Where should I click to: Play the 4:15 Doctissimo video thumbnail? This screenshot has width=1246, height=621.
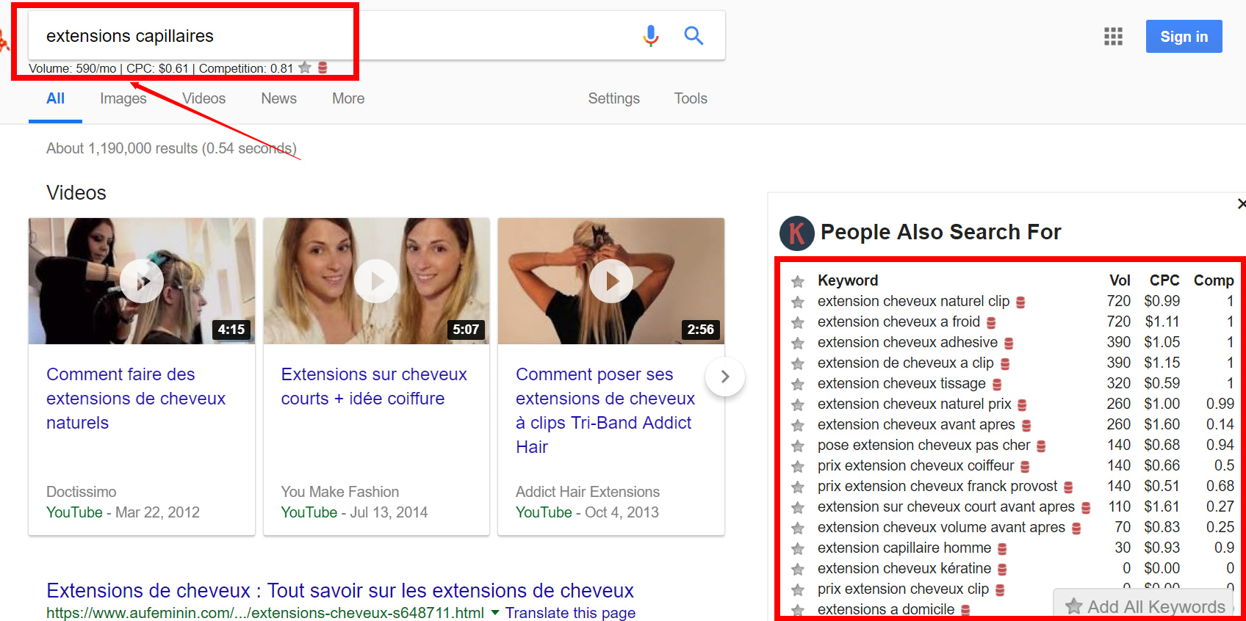pos(142,281)
